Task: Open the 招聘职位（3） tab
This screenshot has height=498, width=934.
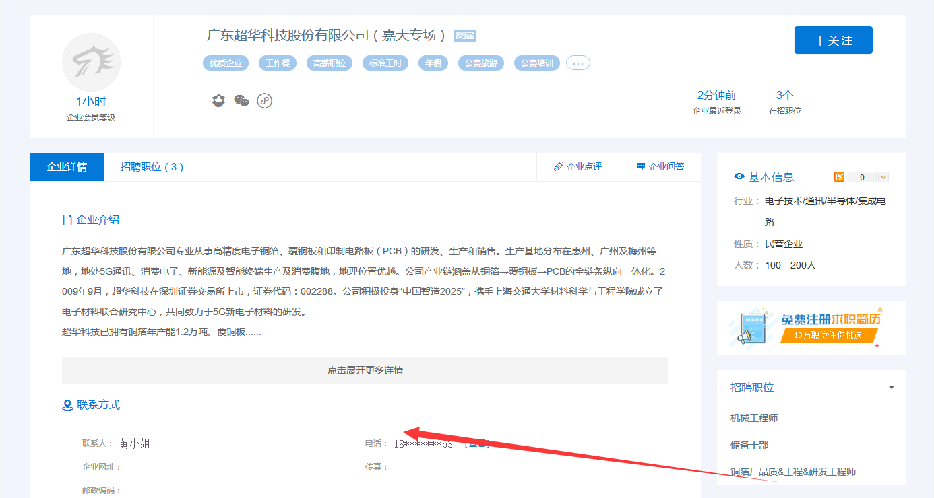Action: point(152,167)
